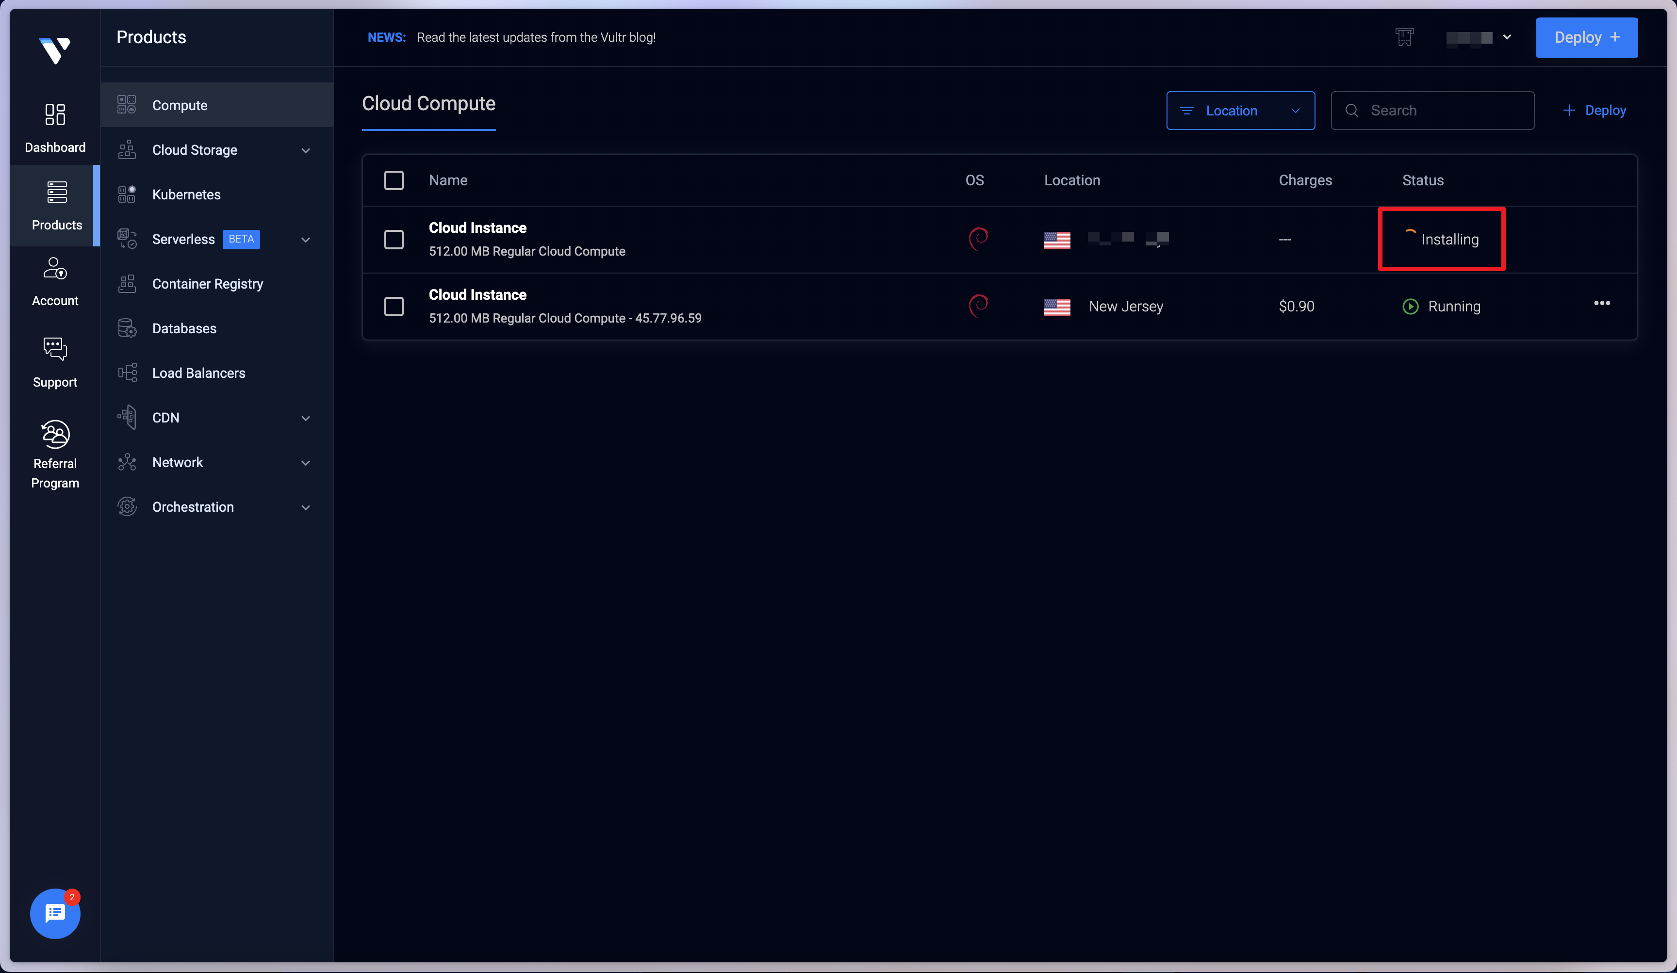The image size is (1677, 973).
Task: Open the Vultr blog news link
Action: [x=536, y=37]
